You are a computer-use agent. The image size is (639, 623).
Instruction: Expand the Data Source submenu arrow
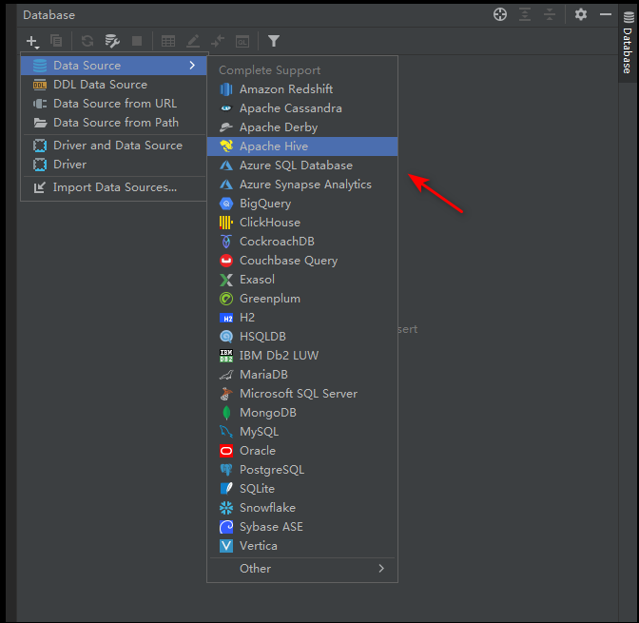[192, 66]
